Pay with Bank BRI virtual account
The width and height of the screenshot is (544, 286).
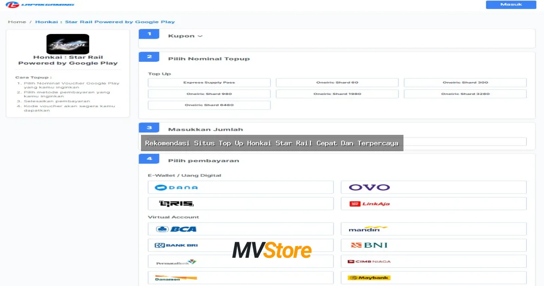(x=240, y=246)
